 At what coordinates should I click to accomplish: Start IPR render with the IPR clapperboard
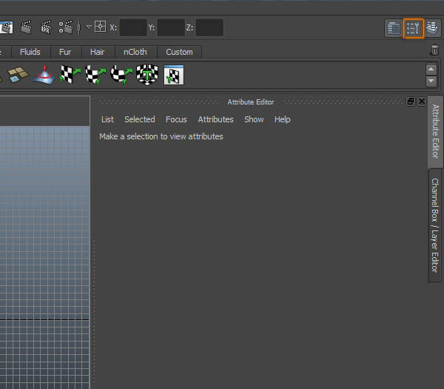tap(46, 28)
